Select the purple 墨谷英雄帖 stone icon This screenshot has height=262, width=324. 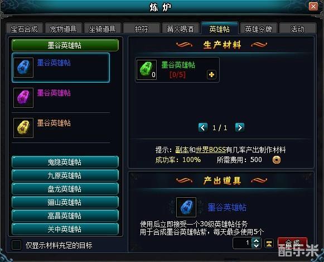23,98
